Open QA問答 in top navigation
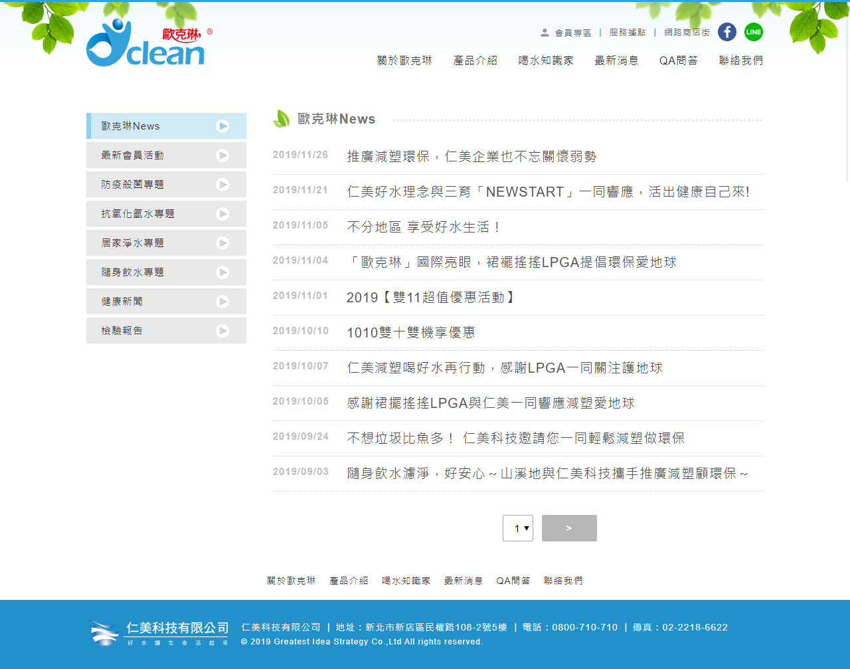Image resolution: width=850 pixels, height=669 pixels. click(x=679, y=60)
